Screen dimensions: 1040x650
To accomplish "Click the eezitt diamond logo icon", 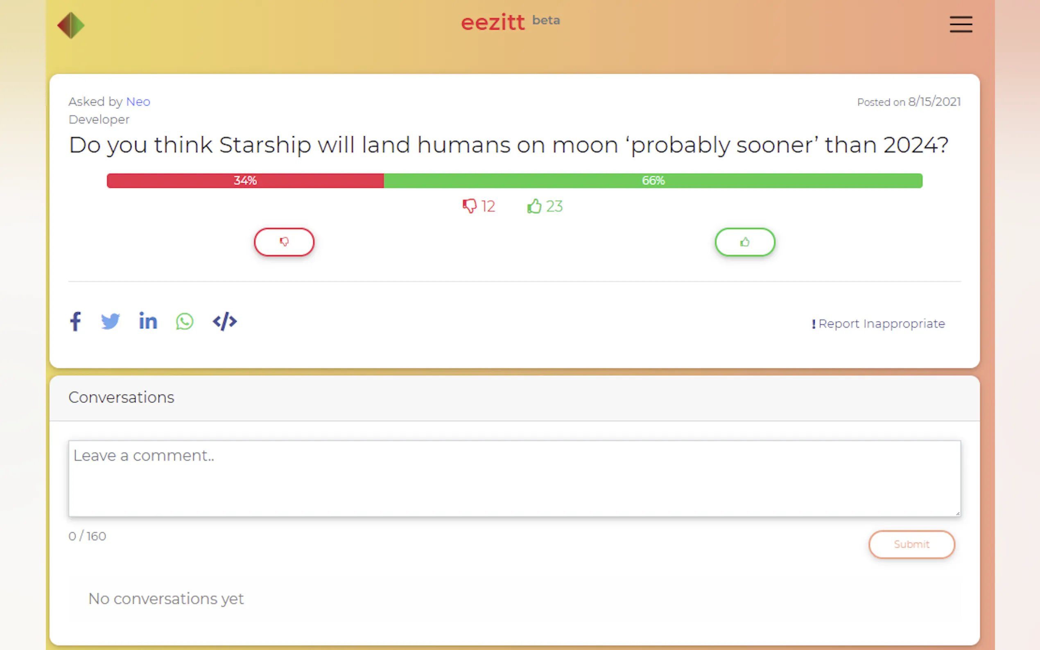I will tap(71, 25).
